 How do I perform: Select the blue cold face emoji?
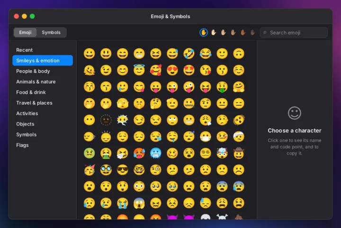click(156, 153)
